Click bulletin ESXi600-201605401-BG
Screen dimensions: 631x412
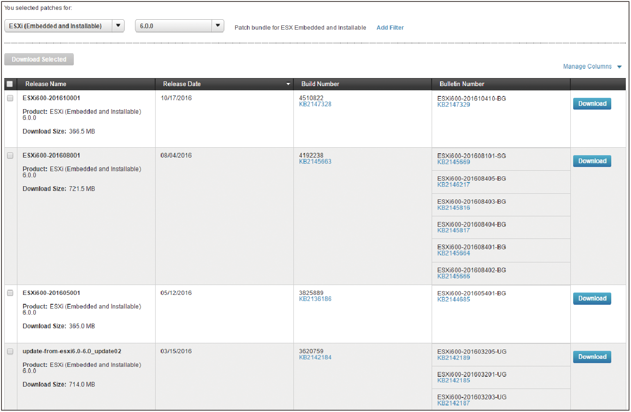[x=472, y=293]
